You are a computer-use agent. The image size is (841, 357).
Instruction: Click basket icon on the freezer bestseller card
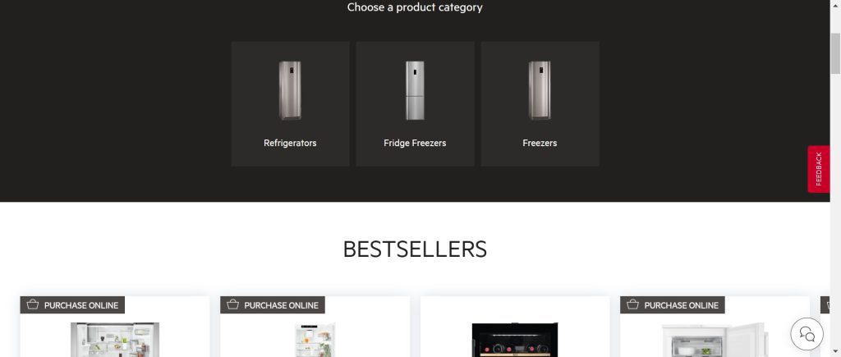click(633, 304)
